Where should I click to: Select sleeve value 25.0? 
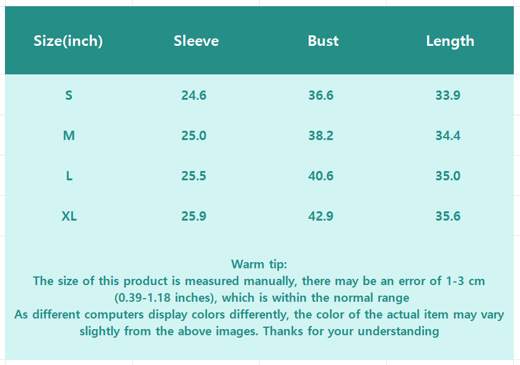194,136
